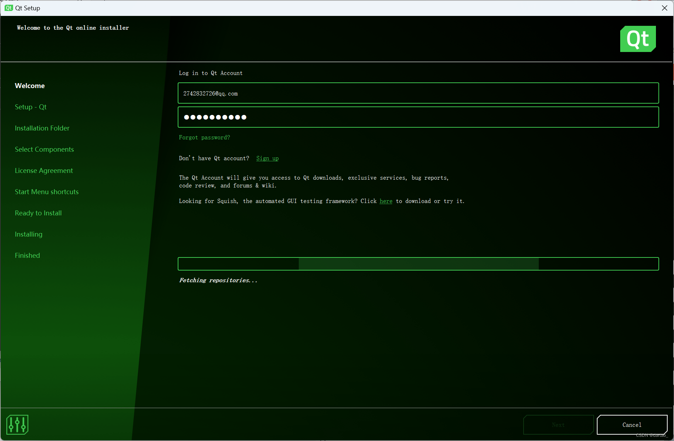Image resolution: width=674 pixels, height=441 pixels.
Task: Open the Forgot password? link
Action: pyautogui.click(x=204, y=137)
